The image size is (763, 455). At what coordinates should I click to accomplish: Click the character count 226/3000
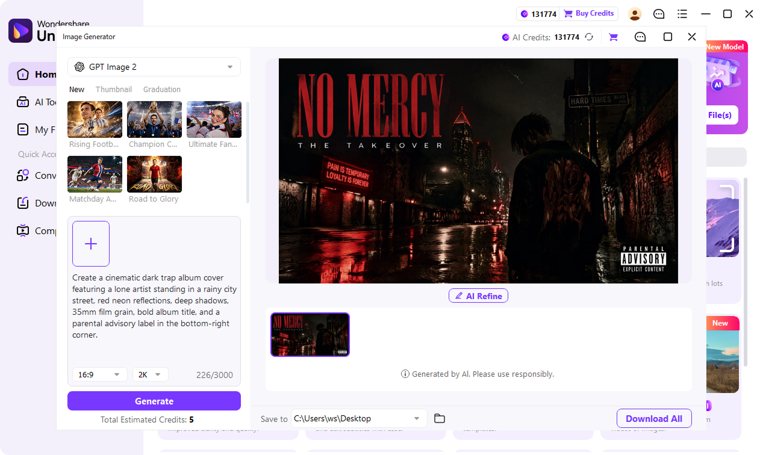click(x=214, y=374)
